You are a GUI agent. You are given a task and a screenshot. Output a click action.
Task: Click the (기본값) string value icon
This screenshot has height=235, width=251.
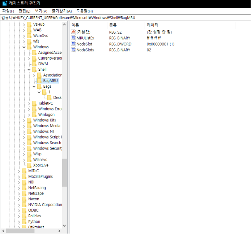pos(73,32)
